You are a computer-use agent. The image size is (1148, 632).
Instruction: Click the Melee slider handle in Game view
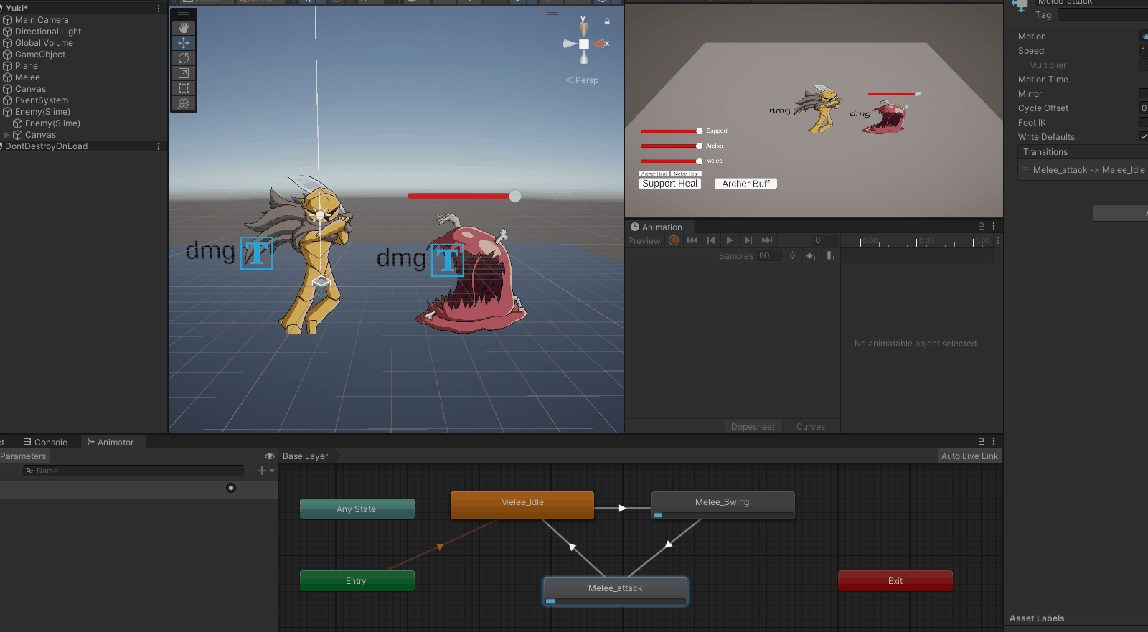click(x=700, y=161)
